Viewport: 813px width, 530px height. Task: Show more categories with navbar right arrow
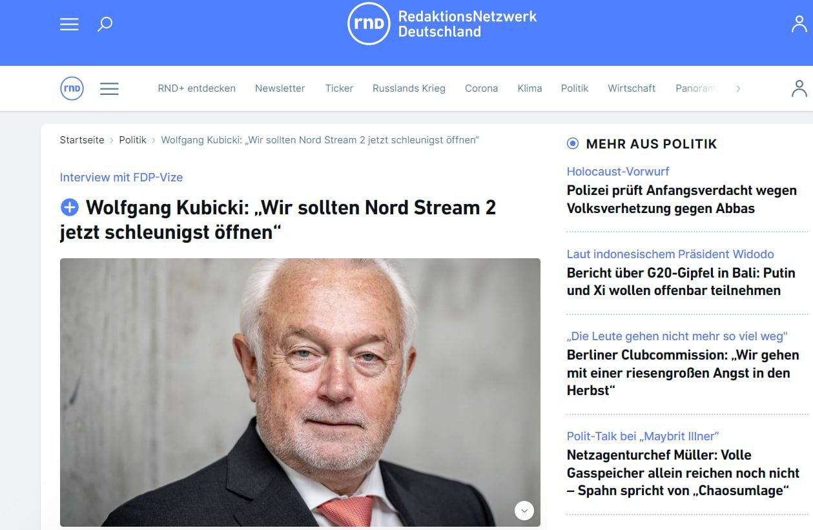tap(738, 88)
